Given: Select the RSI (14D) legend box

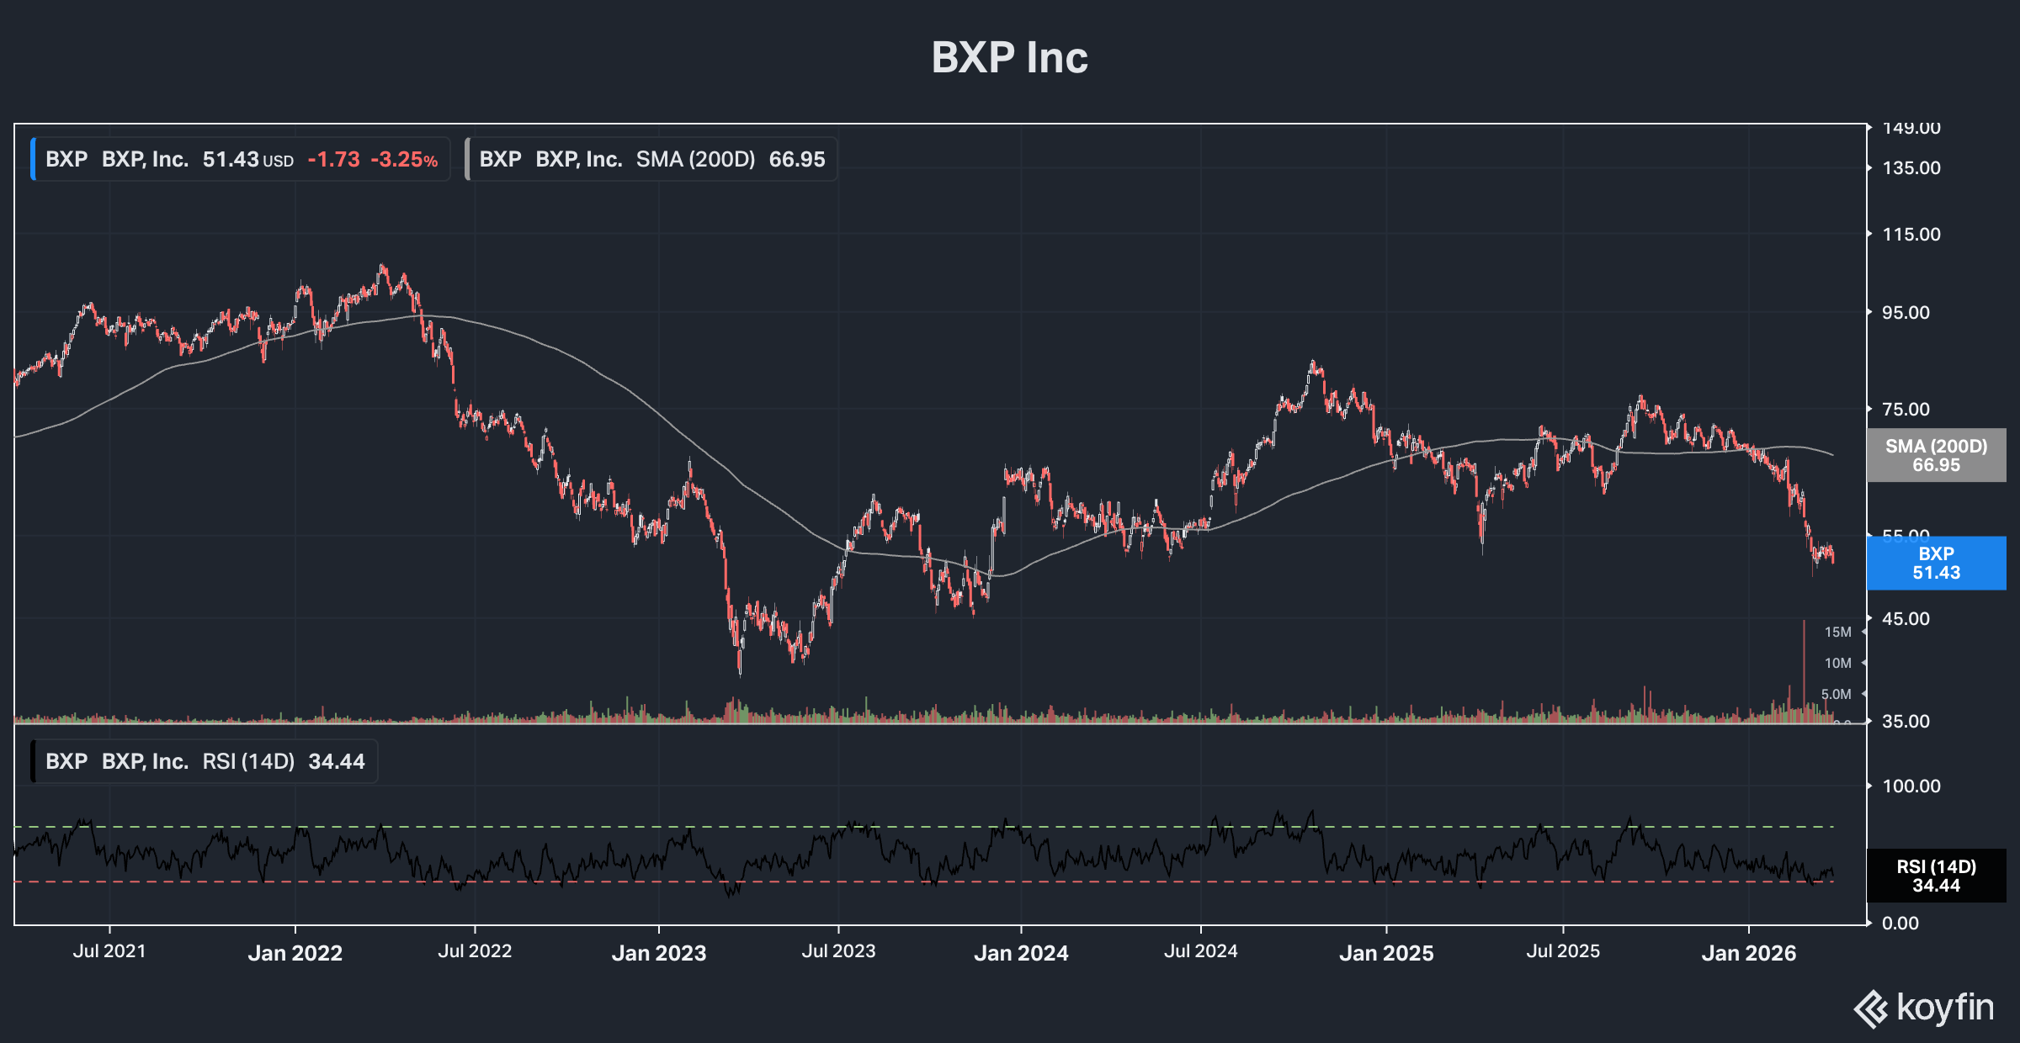Looking at the screenshot, I should pos(205,761).
